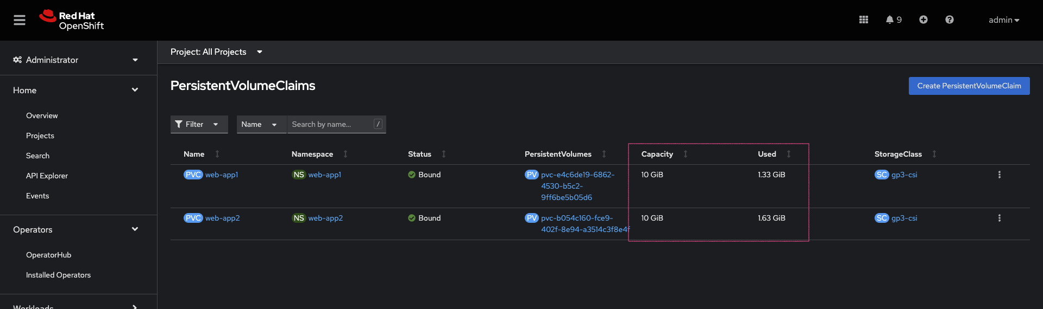Open kebab menu for web-app1 row

(999, 175)
